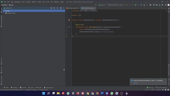Open the SDK Manager toolbar icon
This screenshot has height=96, width=170.
pyautogui.click(x=162, y=5)
